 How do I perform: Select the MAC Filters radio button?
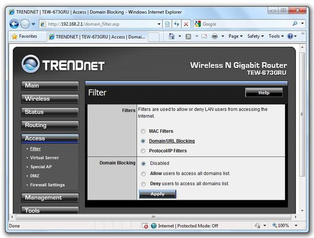click(x=143, y=131)
